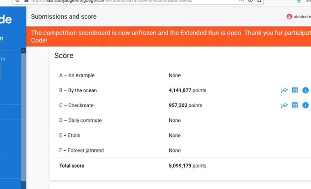Click the orange scoreboard unfrozen banner
This screenshot has height=189, width=311.
[x=169, y=37]
